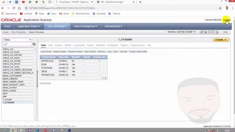Close the Visual Basic / VB.NET tab

click(x=92, y=2)
